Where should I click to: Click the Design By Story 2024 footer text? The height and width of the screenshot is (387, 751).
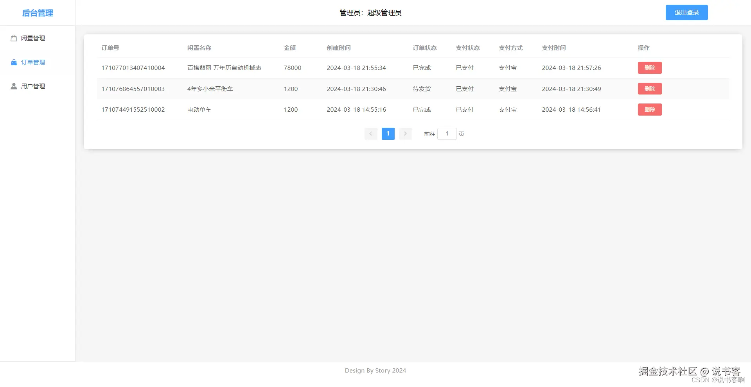pos(375,370)
